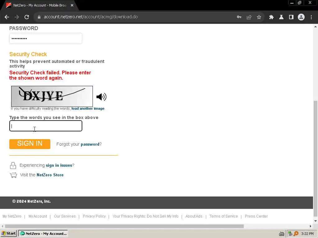This screenshot has height=238, width=318.
Task: Bookmark this page with the star icon
Action: (x=259, y=17)
